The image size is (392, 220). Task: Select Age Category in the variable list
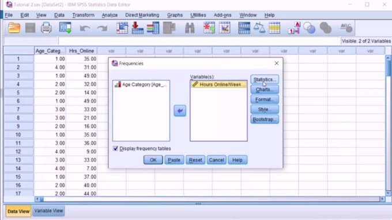pos(141,84)
